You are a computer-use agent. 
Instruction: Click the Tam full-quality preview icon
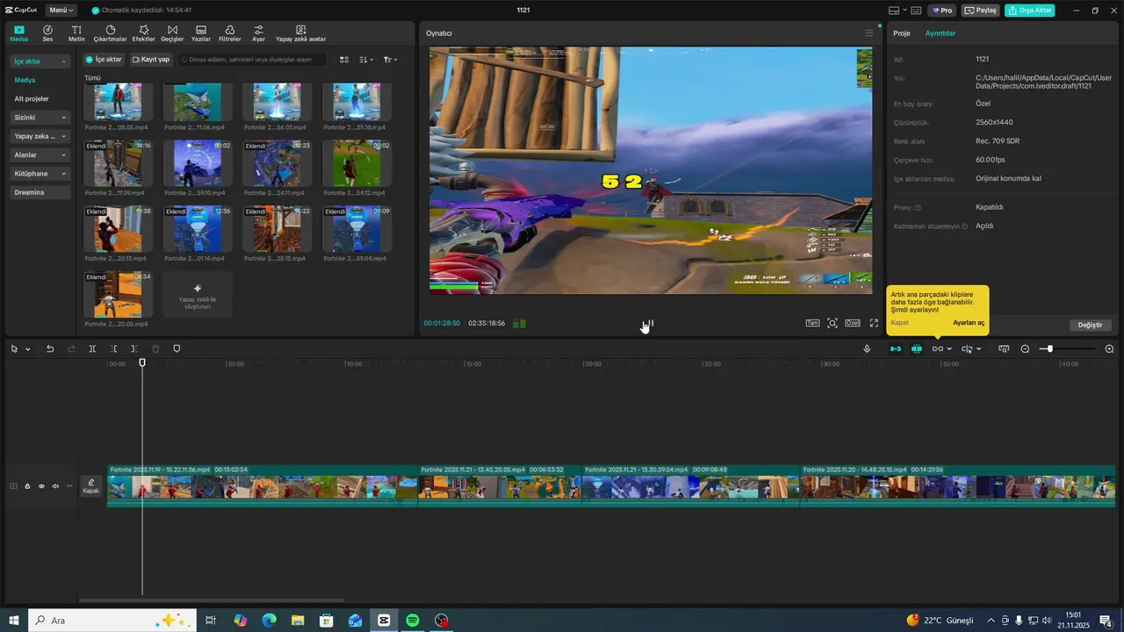[813, 323]
